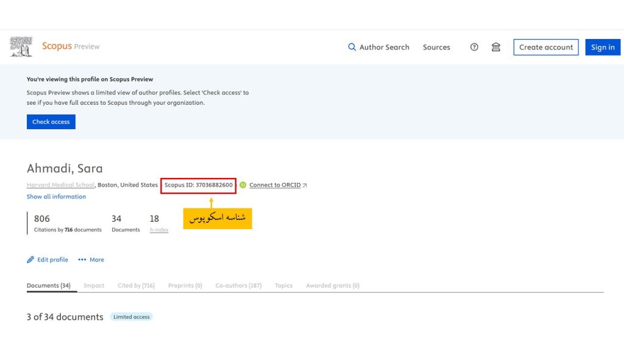Click 'Citations by 716 documents' text
Image resolution: width=624 pixels, height=351 pixels.
click(68, 230)
